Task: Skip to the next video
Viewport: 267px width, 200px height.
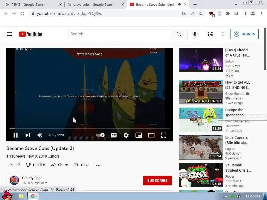Action: click(28, 135)
